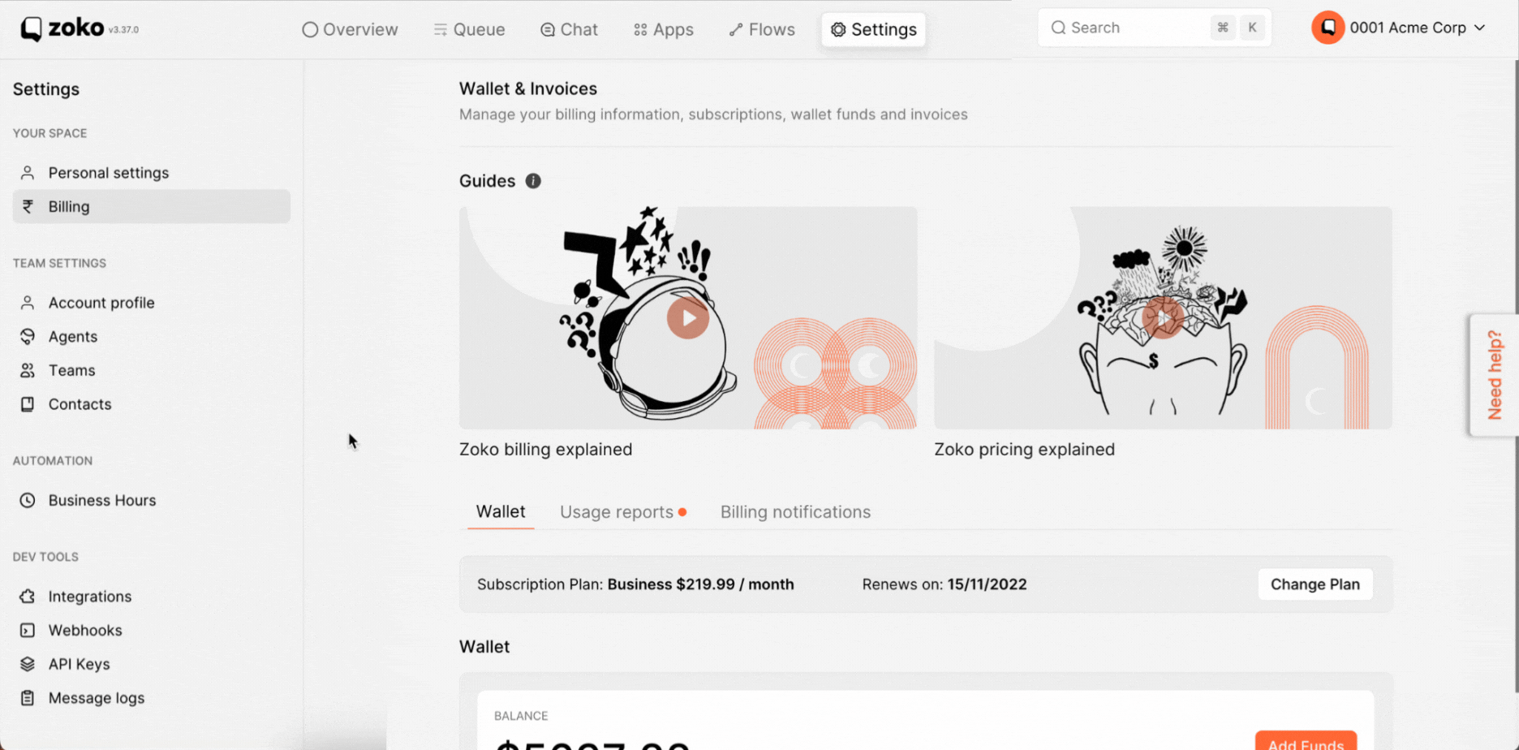Click the Integrations puzzle icon
The height and width of the screenshot is (750, 1519).
click(x=28, y=597)
